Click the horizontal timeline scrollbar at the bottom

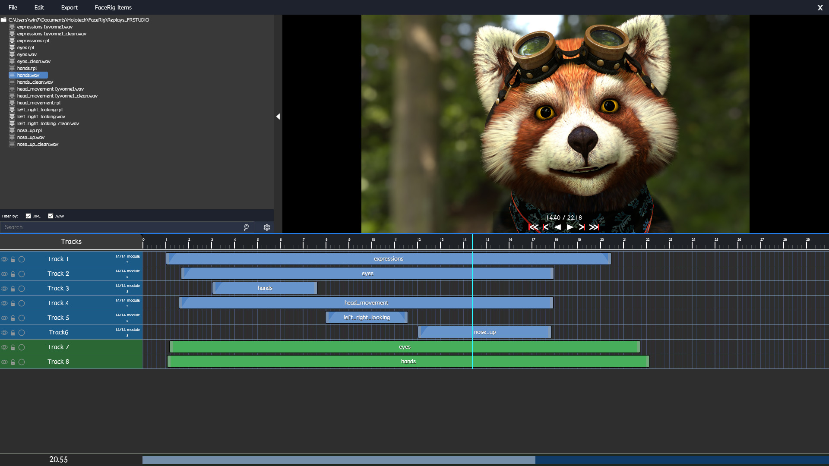337,460
